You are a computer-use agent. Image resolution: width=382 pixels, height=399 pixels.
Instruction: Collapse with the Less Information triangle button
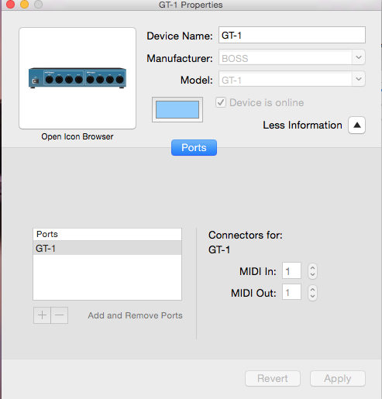click(x=356, y=126)
